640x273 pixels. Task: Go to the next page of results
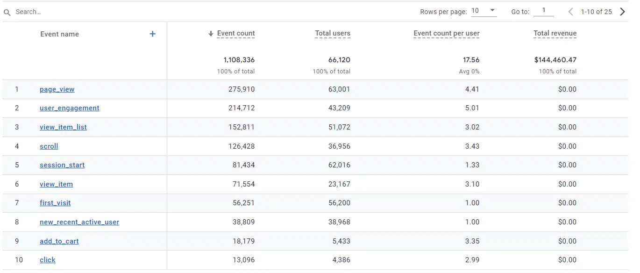(x=622, y=12)
